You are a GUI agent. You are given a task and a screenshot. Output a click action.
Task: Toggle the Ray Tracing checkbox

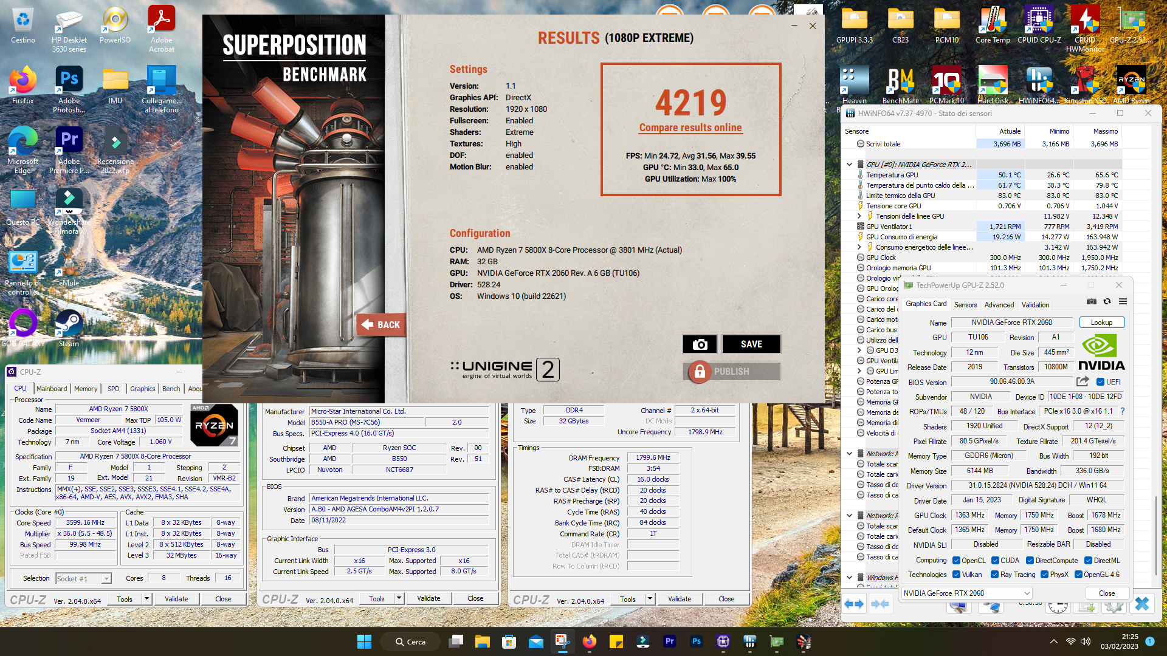[x=994, y=575]
